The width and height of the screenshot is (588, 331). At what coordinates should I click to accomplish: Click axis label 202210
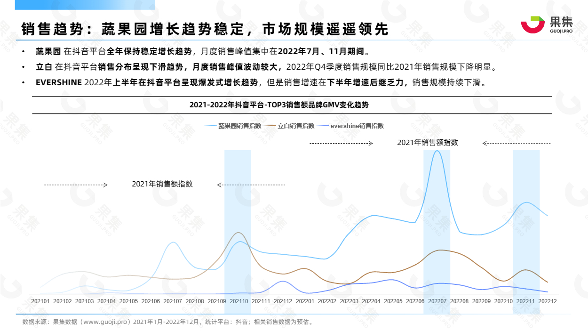coord(504,301)
